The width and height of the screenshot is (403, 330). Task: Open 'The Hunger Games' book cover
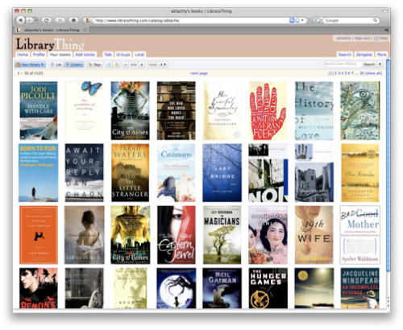pyautogui.click(x=268, y=288)
